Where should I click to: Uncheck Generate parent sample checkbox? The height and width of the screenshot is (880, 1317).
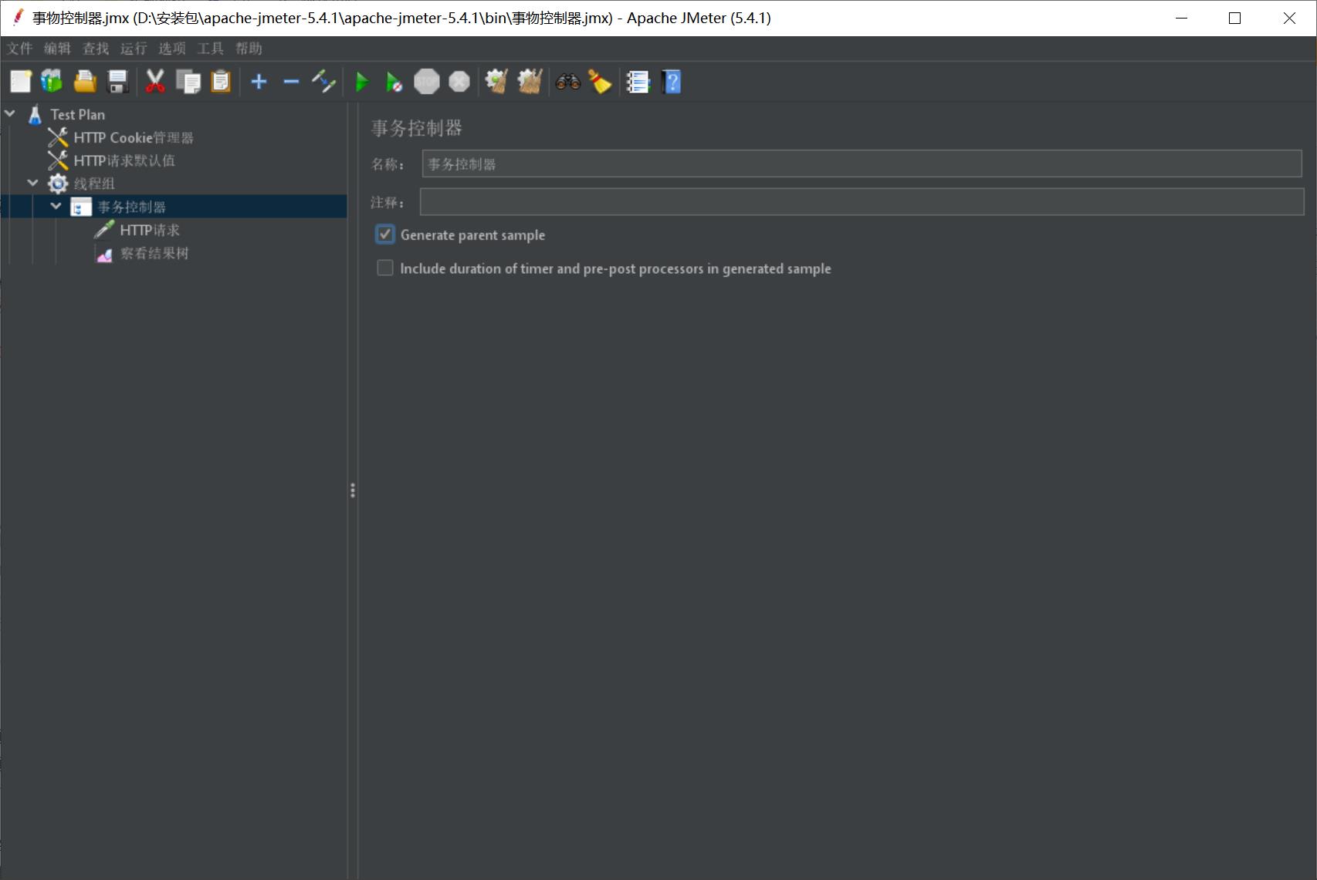point(385,234)
